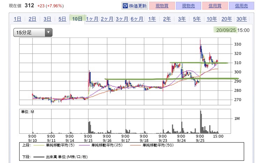
Task: Switch chart to 1ヶ月 range
Action: point(92,19)
